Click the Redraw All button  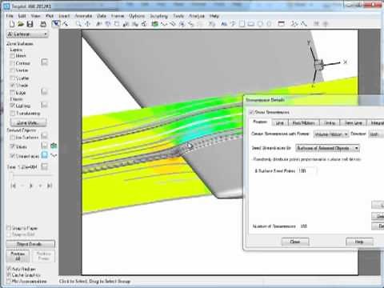click(18, 256)
